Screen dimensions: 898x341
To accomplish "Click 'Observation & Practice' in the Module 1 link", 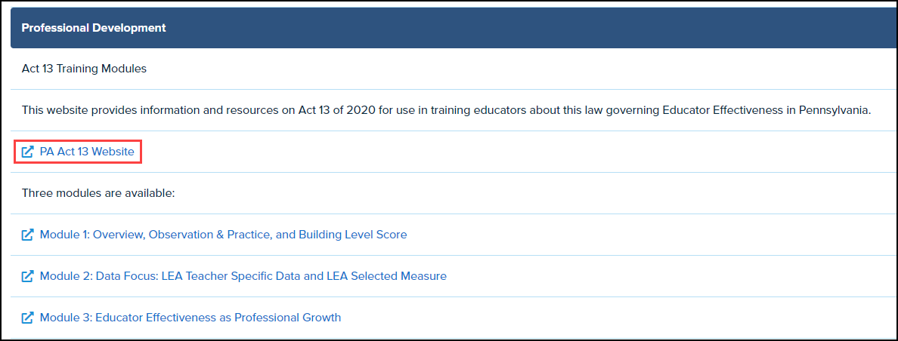I will point(210,235).
